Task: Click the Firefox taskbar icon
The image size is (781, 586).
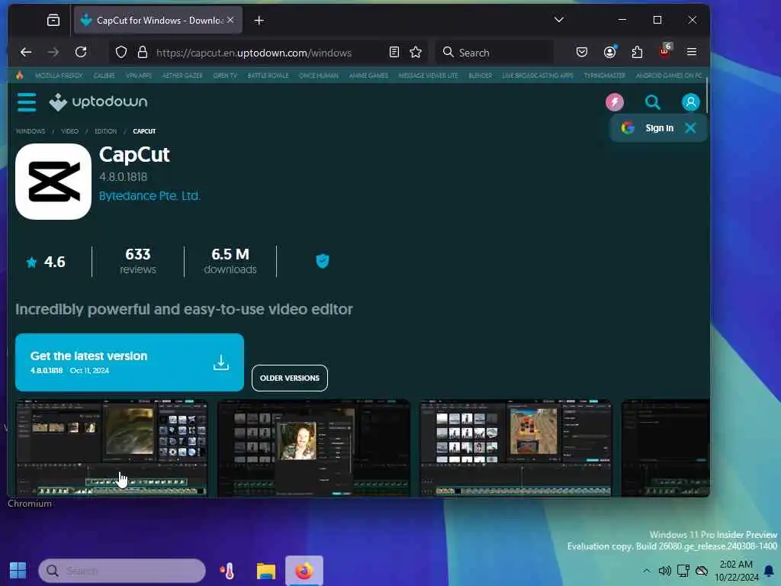Action: [x=304, y=571]
